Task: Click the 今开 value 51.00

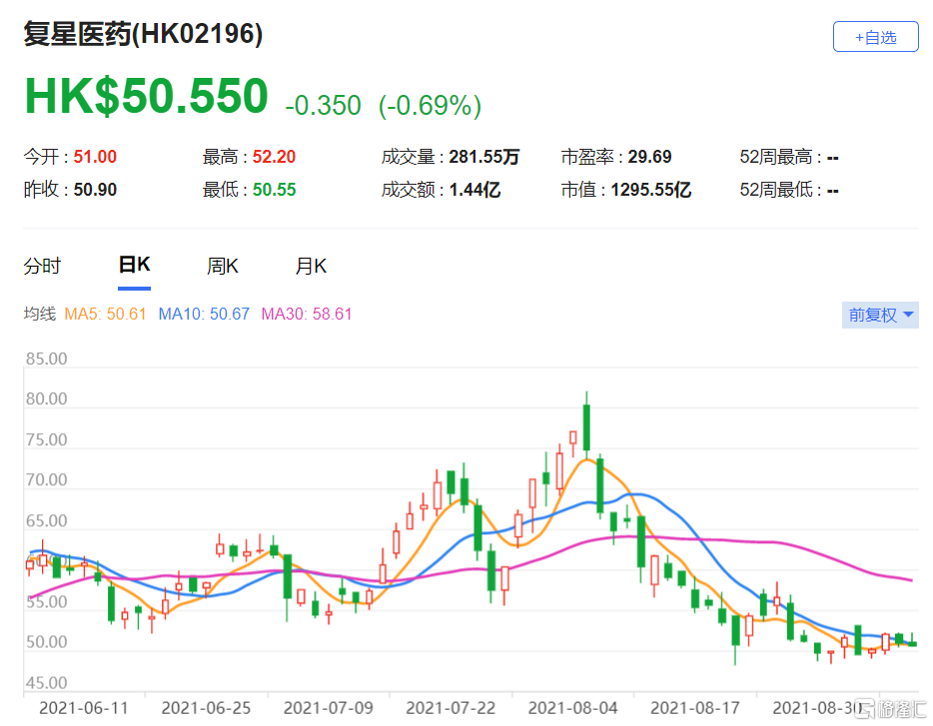Action: [x=95, y=157]
